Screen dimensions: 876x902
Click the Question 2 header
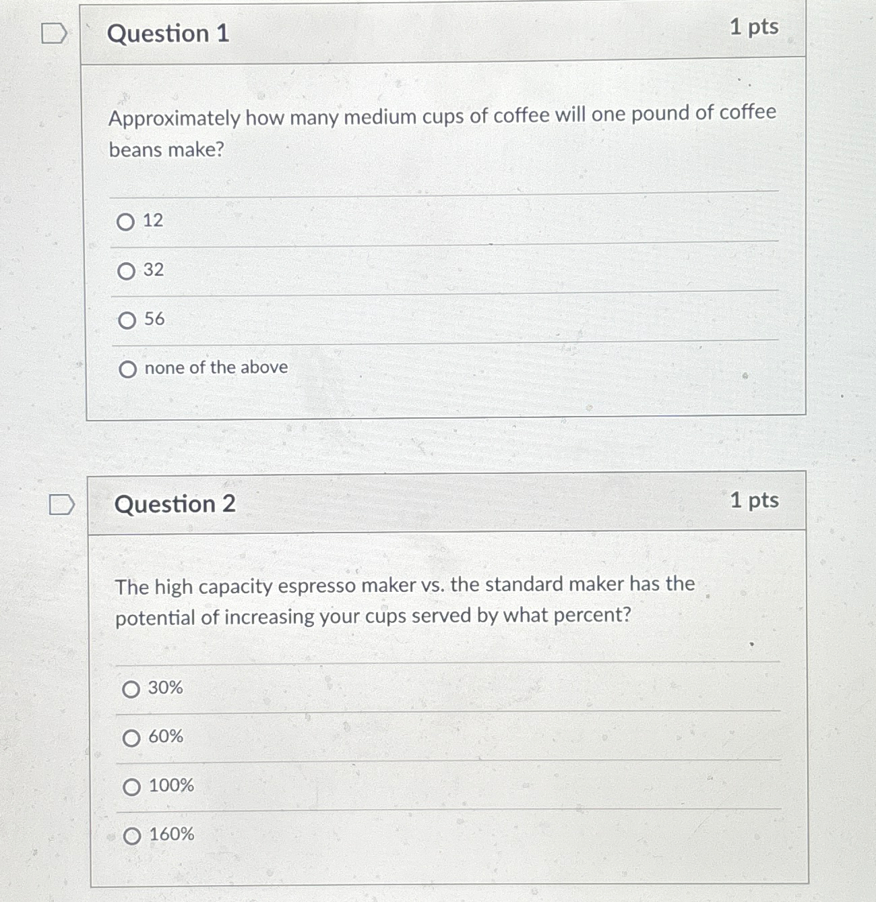177,505
